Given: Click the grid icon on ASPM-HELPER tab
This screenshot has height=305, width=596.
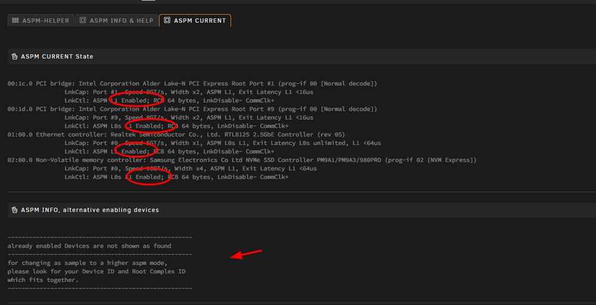Looking at the screenshot, I should click(15, 20).
